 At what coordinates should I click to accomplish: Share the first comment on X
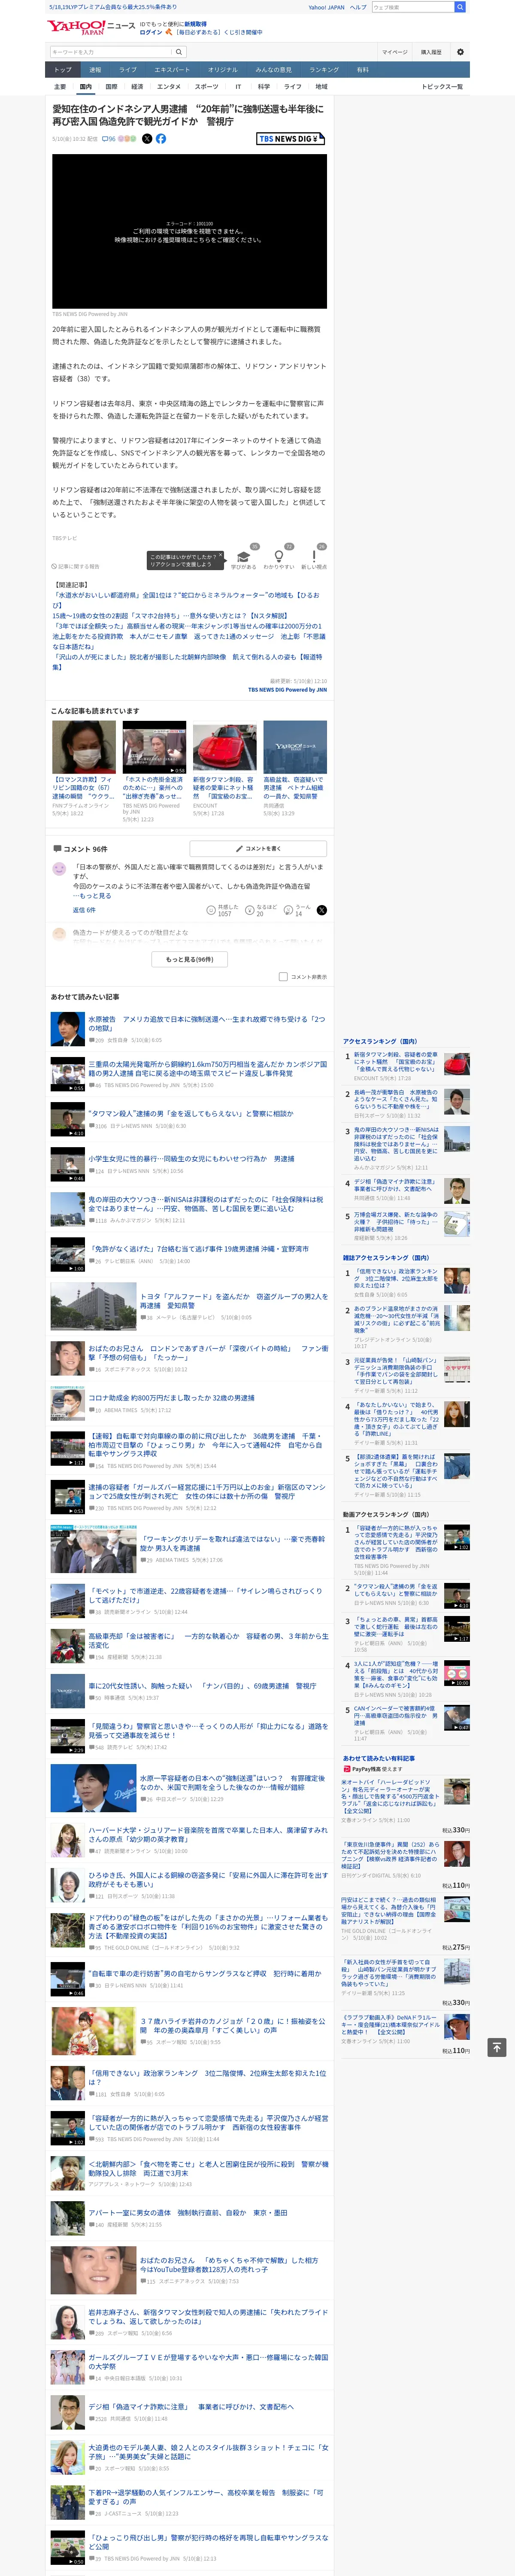[x=321, y=910]
